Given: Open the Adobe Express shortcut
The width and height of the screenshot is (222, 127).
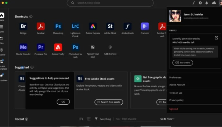Looking at the screenshot, I should [x=93, y=26].
